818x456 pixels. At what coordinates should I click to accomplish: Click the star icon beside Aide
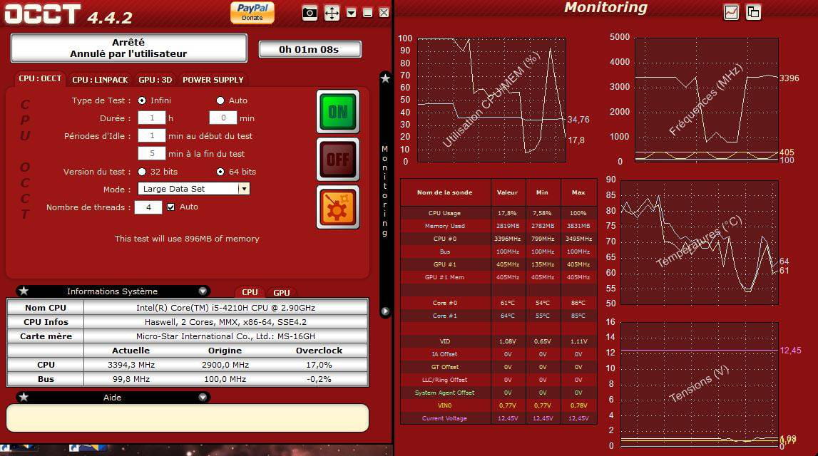point(24,397)
